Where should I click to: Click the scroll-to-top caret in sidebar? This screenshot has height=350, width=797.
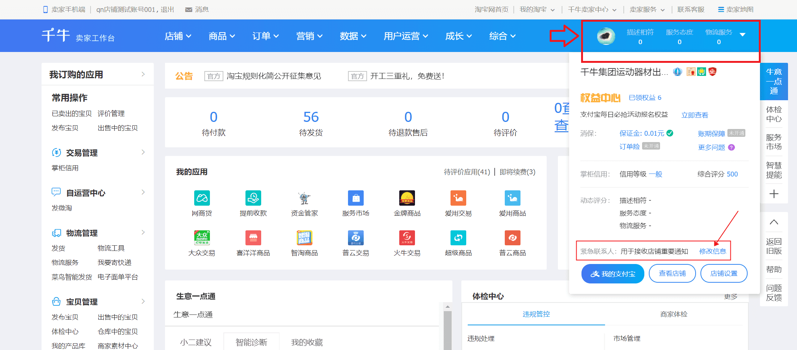(x=774, y=222)
